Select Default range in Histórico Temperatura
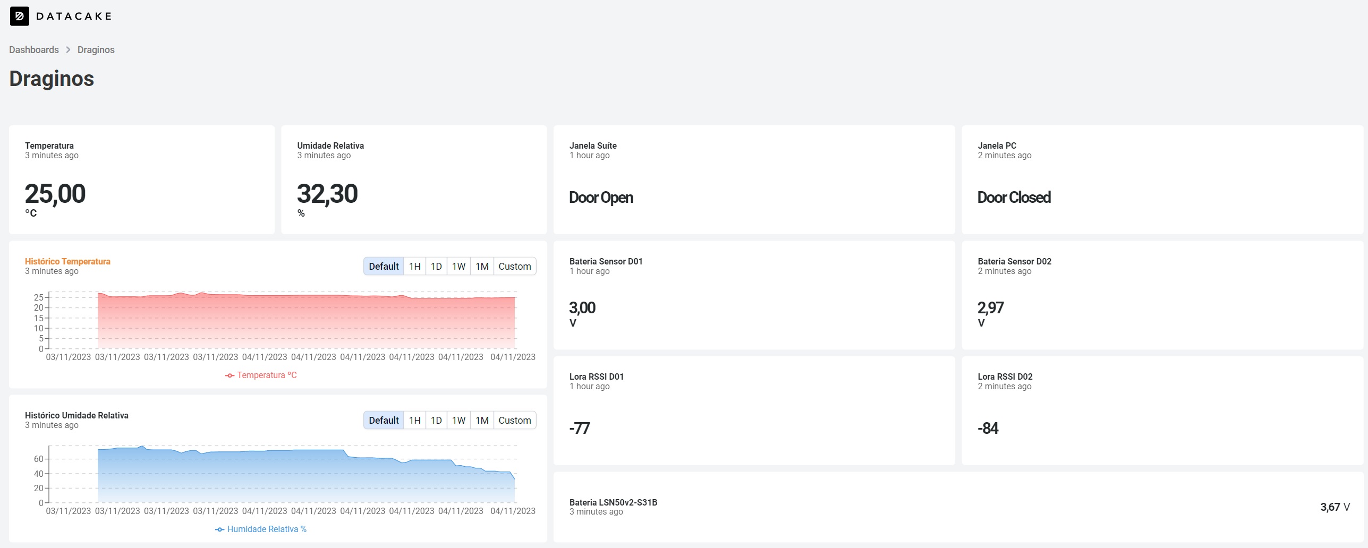The height and width of the screenshot is (548, 1368). click(x=384, y=267)
